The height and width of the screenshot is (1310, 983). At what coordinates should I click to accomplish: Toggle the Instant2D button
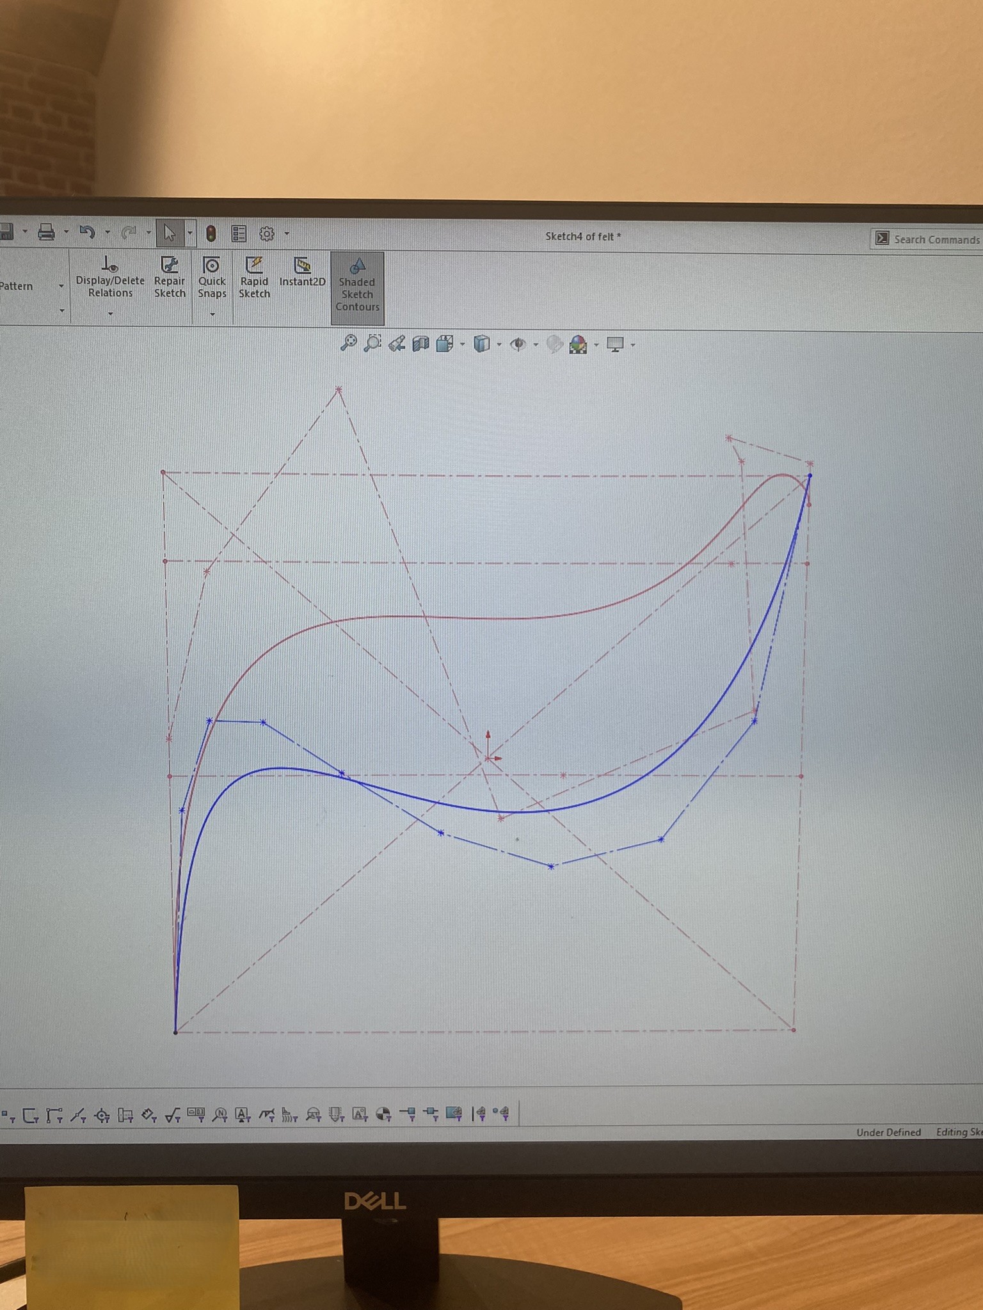302,272
